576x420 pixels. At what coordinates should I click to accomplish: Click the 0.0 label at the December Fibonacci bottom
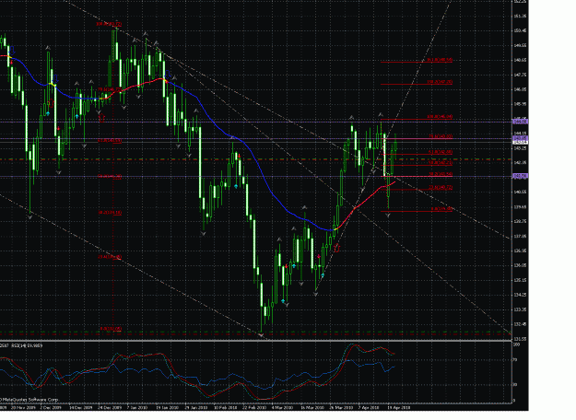tap(111, 329)
